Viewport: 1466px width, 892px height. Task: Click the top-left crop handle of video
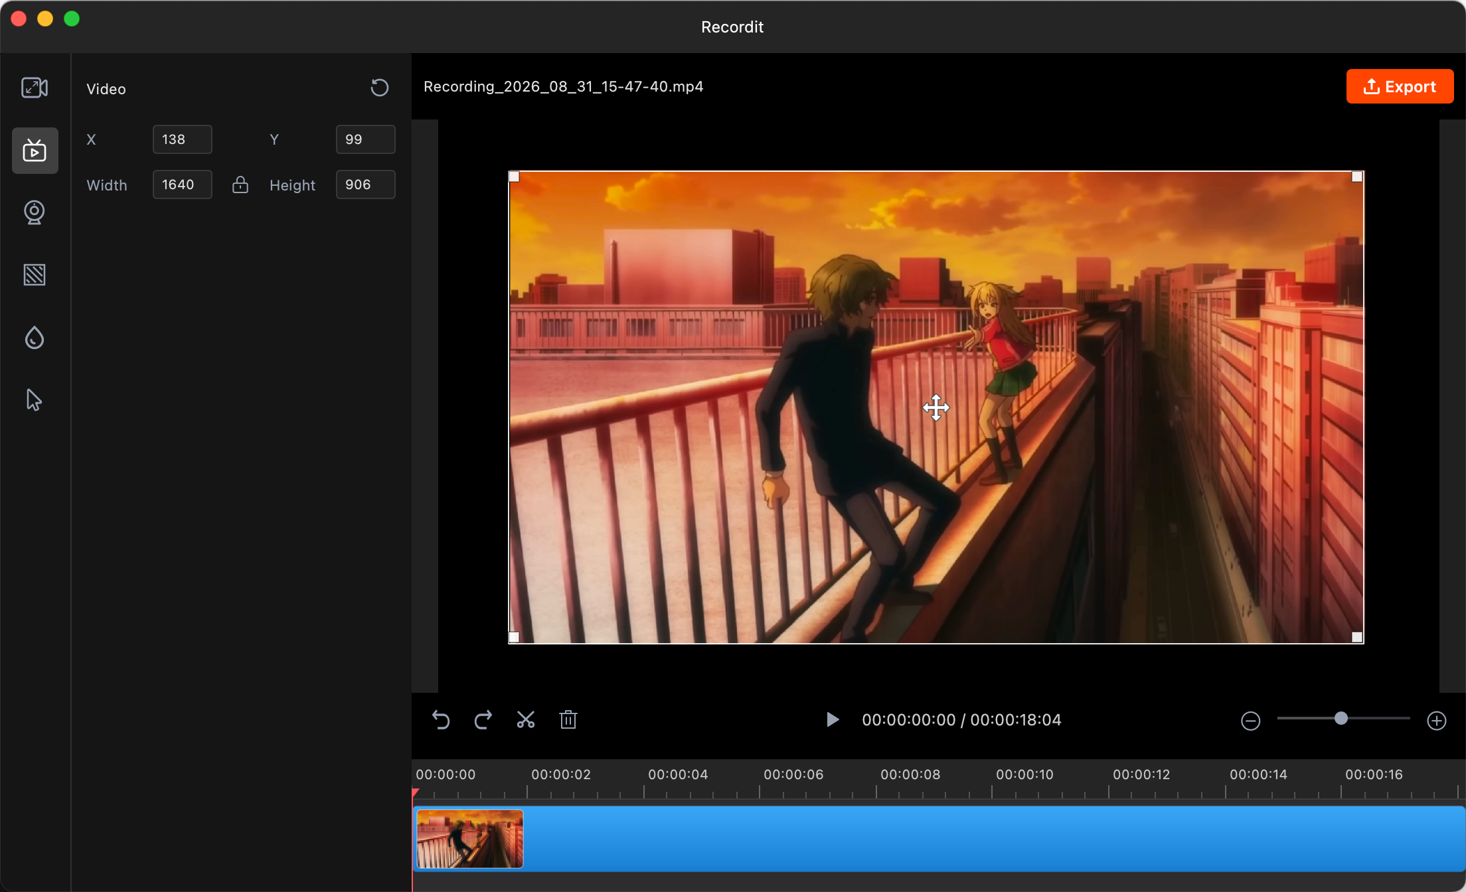514,177
